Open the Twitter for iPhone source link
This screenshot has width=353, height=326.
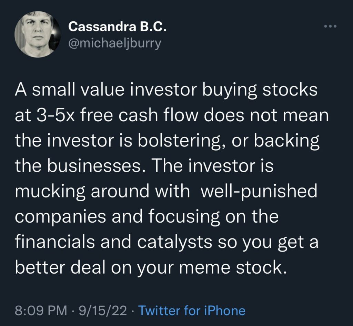192,310
